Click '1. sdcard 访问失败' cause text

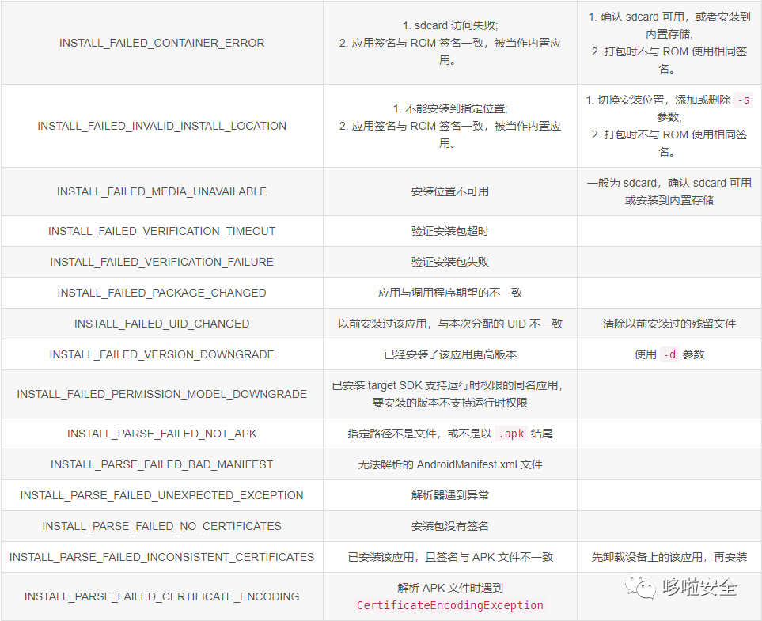450,25
